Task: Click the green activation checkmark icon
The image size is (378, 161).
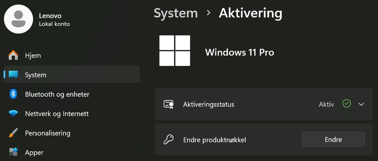Action: pos(346,104)
